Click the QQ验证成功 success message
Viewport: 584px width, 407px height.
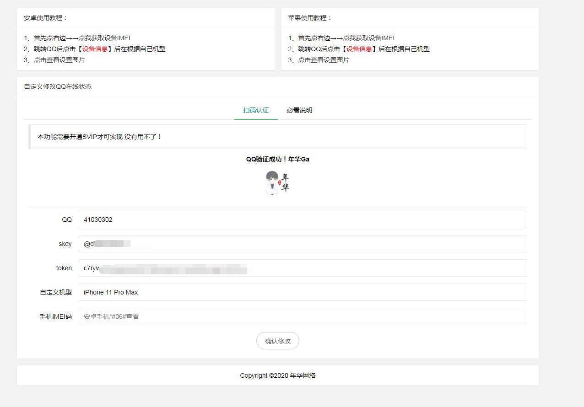click(277, 159)
